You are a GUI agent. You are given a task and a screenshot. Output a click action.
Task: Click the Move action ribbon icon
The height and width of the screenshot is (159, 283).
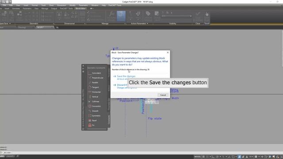coord(138,14)
